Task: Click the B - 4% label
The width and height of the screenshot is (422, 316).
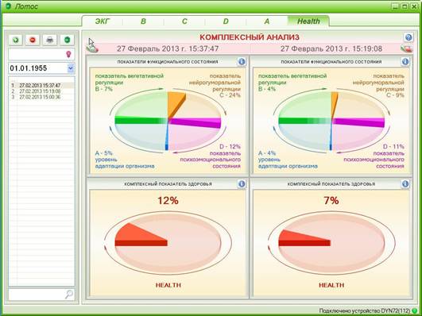Action: pos(267,89)
